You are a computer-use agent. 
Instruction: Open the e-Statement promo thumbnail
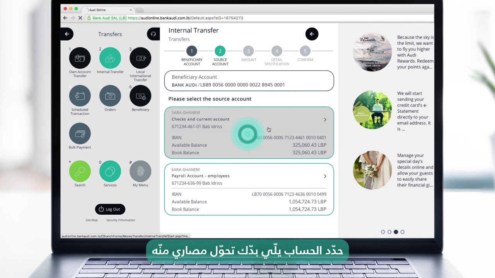pyautogui.click(x=372, y=110)
